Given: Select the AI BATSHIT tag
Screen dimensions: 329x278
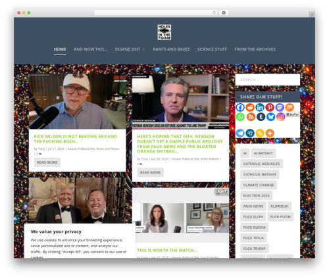Looking at the screenshot, I should pos(263,153).
